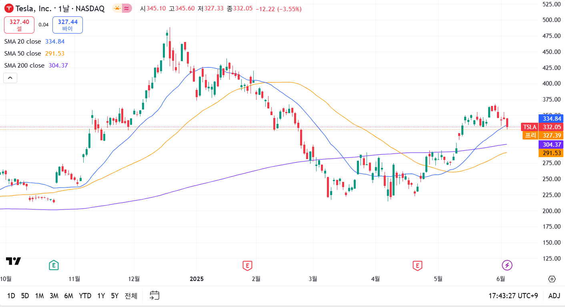The height and width of the screenshot is (307, 565).
Task: Select the 6M time range
Action: [69, 296]
